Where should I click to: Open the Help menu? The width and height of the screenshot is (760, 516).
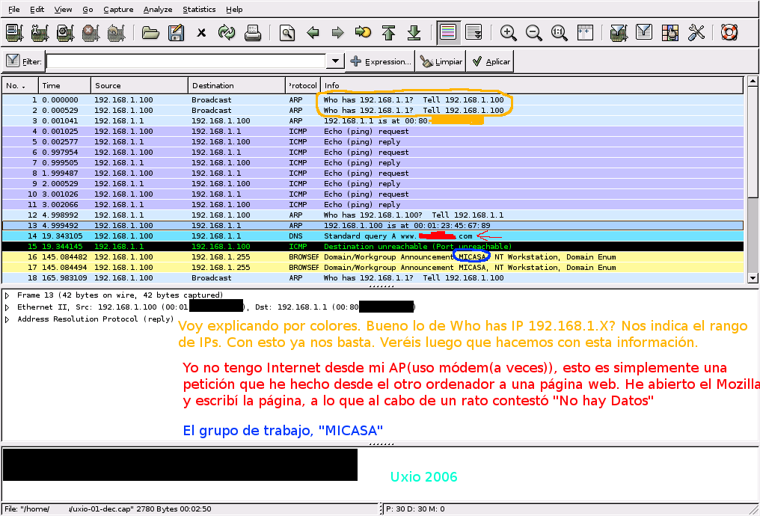pos(234,9)
